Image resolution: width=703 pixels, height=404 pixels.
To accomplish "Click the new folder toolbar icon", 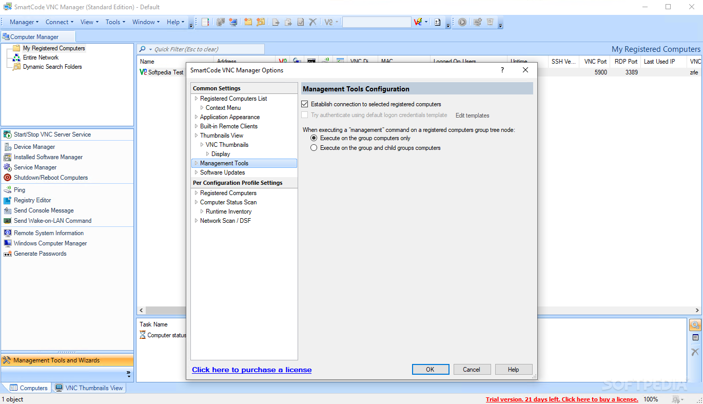I will coord(248,22).
